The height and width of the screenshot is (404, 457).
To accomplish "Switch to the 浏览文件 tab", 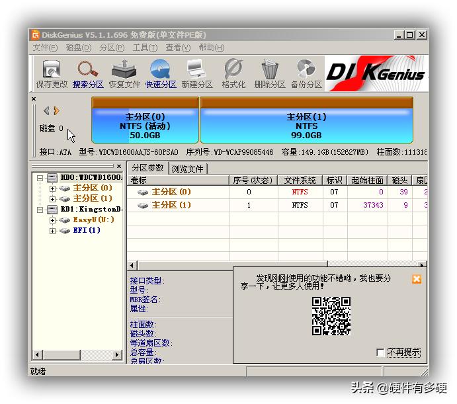I will (188, 169).
